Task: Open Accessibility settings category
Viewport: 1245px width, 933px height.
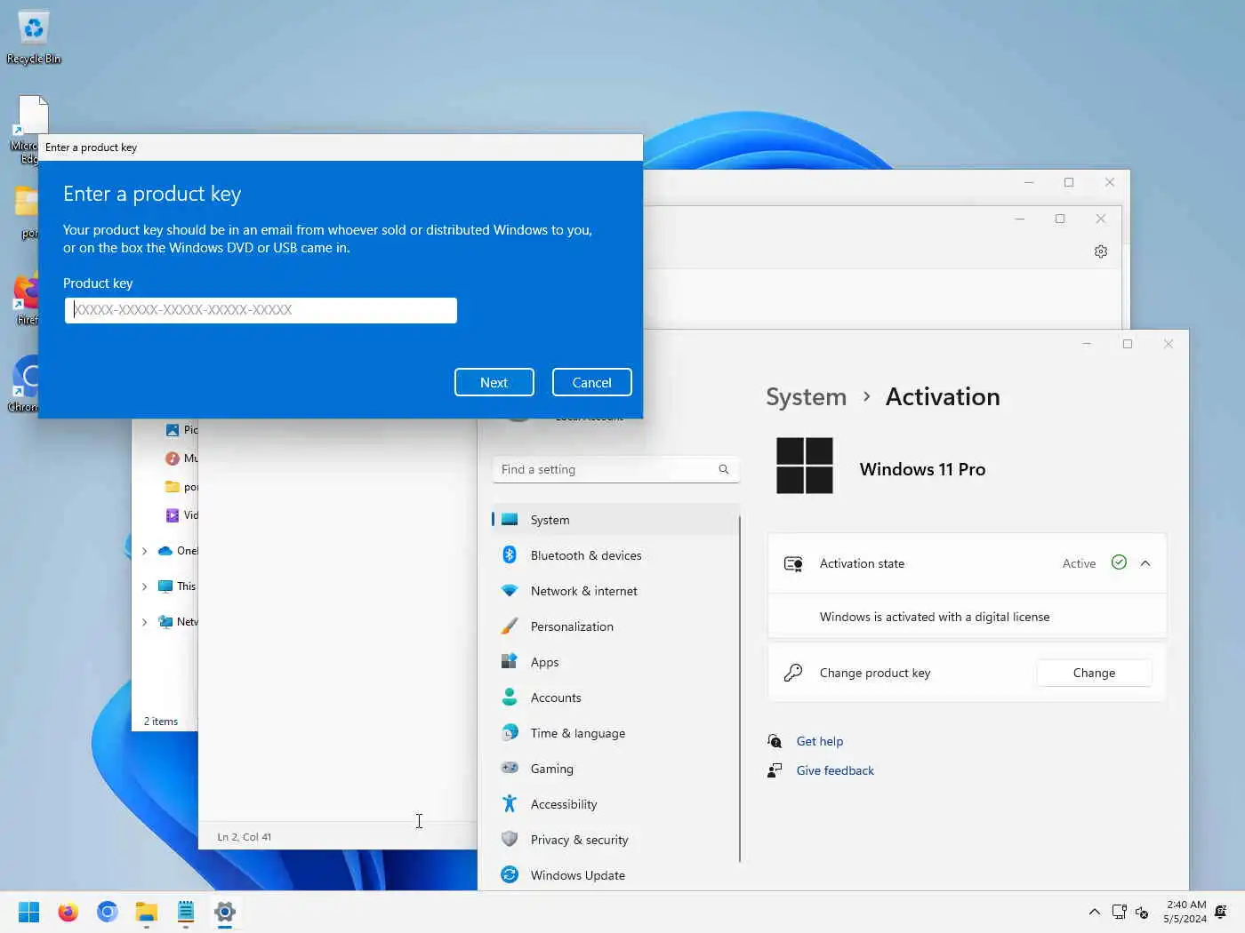Action: pos(615,804)
